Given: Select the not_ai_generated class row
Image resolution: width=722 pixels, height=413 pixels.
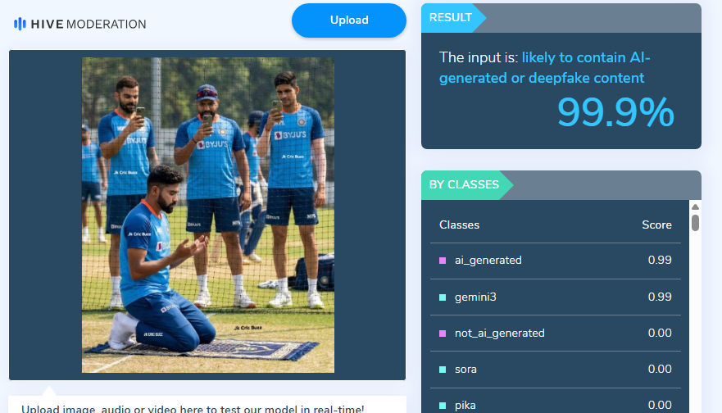Looking at the screenshot, I should [556, 334].
